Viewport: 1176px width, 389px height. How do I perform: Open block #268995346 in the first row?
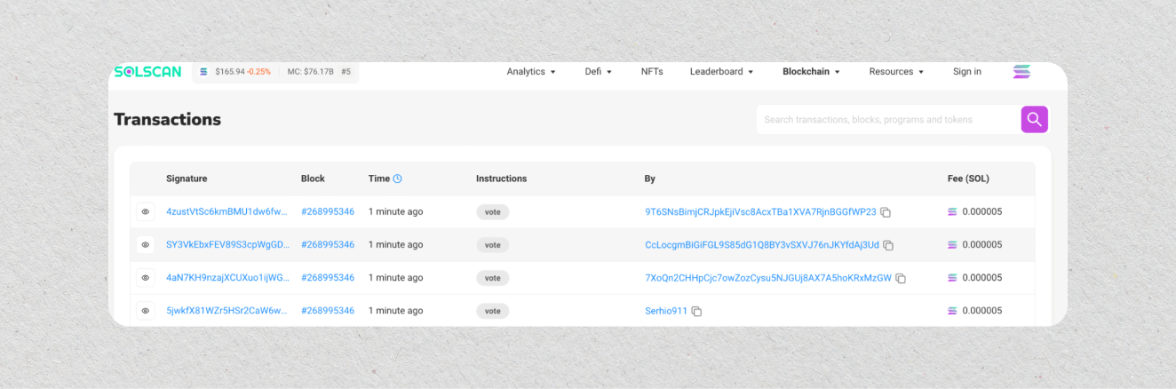[328, 212]
